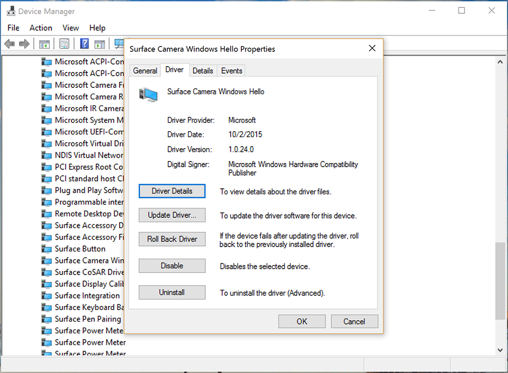Click the Uninstall button
Screen dimensions: 508x373
pos(172,293)
